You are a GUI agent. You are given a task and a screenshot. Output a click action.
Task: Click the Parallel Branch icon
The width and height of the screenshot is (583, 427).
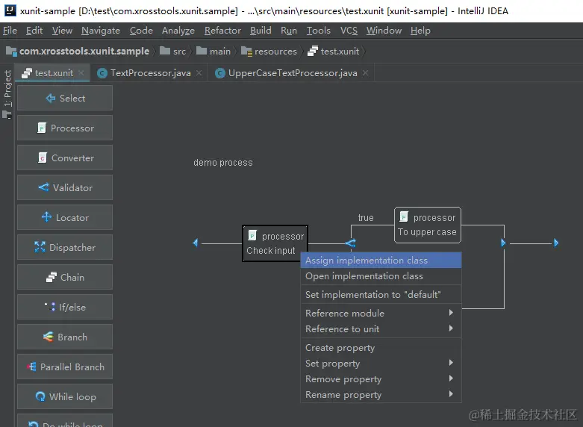tap(31, 367)
